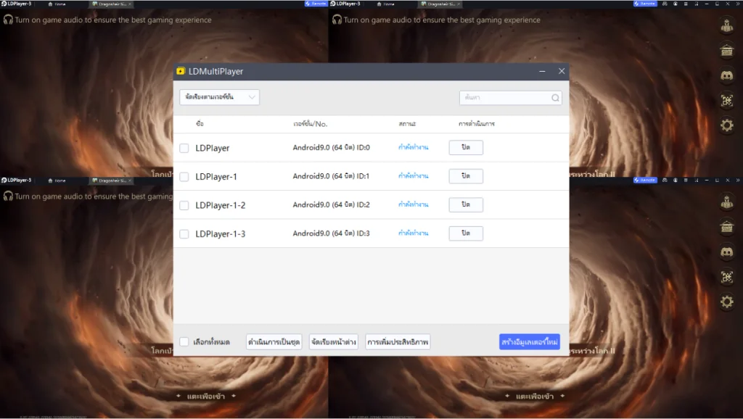Click the QR scan icon in top-right emulator

point(726,100)
